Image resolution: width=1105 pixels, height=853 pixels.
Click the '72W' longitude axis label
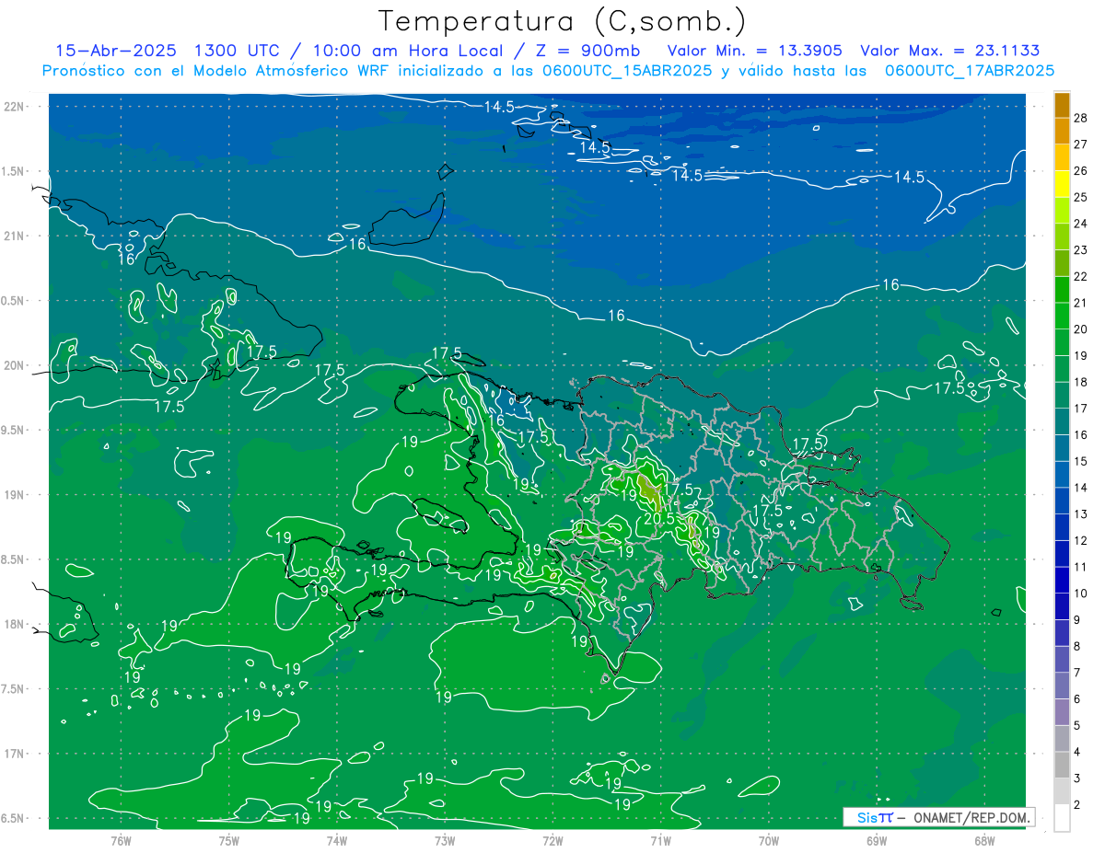point(552,840)
